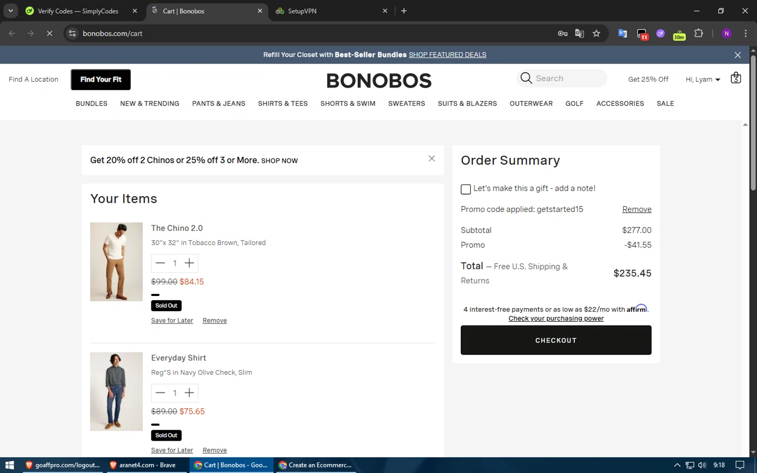View site information icon in address bar
Image resolution: width=757 pixels, height=473 pixels.
click(x=72, y=33)
